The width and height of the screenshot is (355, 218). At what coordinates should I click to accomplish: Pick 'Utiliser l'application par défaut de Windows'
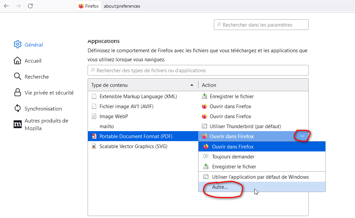pos(260,177)
